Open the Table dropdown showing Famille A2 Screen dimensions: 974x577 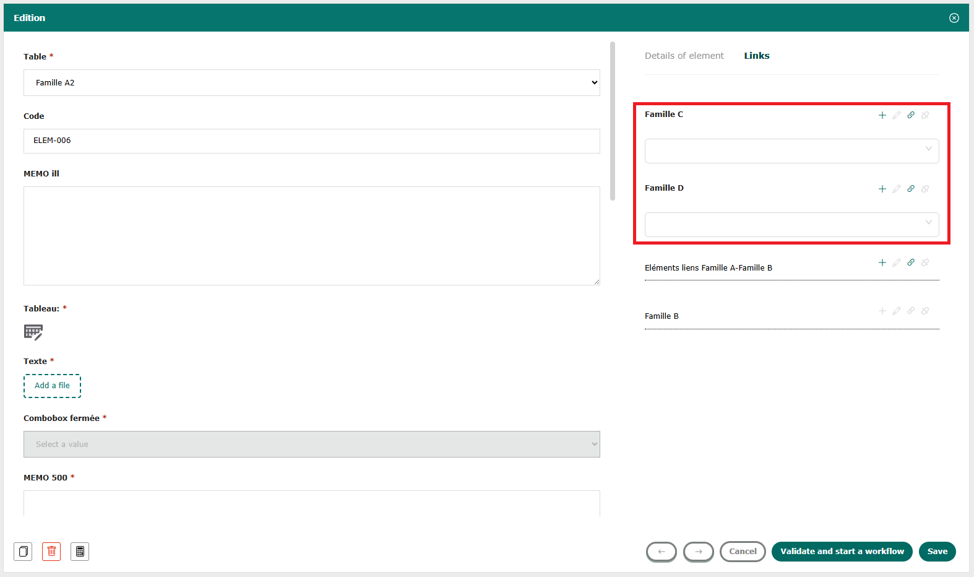(311, 83)
